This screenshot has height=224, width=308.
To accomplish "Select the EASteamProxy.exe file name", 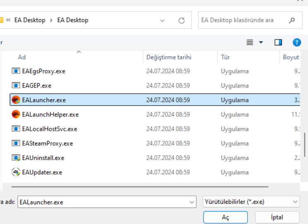I will pyautogui.click(x=48, y=144).
